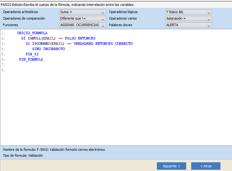Open the Operadores varios dropdown
The image size is (232, 171).
188,19
